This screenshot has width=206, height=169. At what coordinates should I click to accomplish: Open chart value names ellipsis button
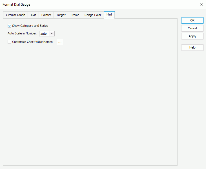(60, 42)
